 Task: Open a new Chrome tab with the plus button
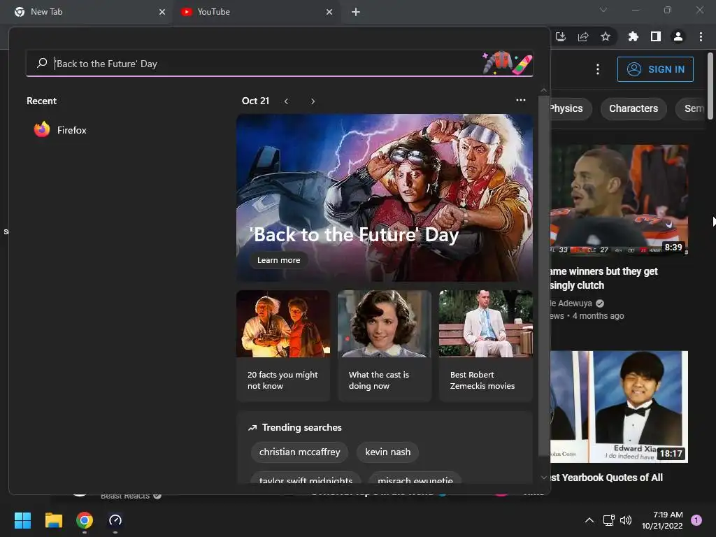pyautogui.click(x=356, y=12)
